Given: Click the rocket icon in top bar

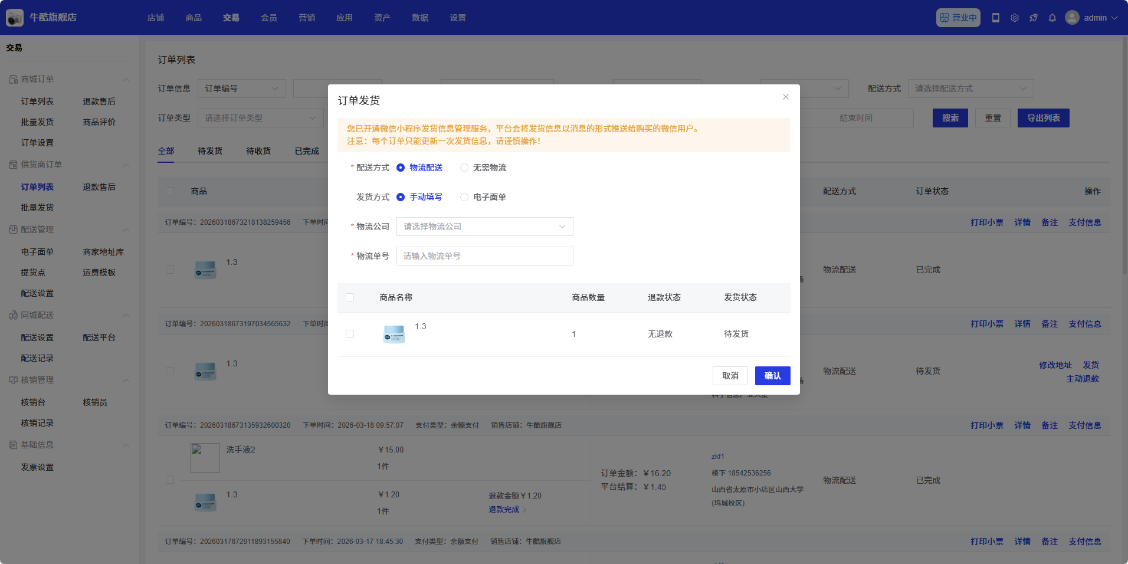Looking at the screenshot, I should click(x=1033, y=18).
